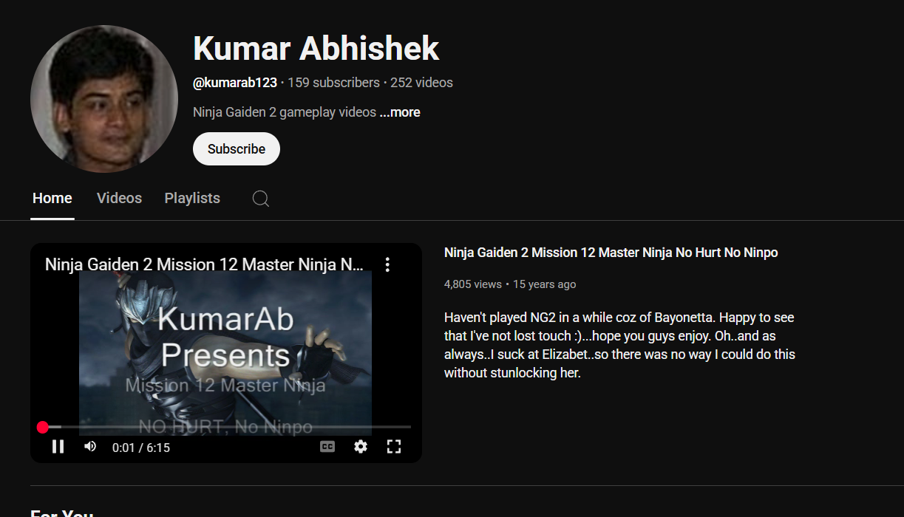Viewport: 904px width, 517px height.
Task: Select the Home tab
Action: (52, 198)
